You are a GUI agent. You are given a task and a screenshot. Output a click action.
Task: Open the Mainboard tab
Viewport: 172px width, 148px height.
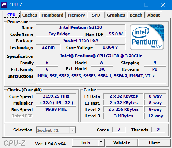[x=52, y=15]
